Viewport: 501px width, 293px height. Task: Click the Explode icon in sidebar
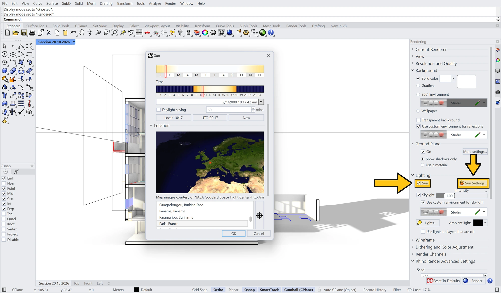(13, 79)
